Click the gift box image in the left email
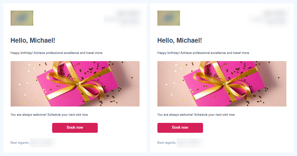297x156 pixels. point(75,84)
